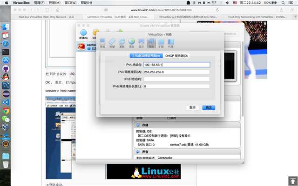Click the scroll-to-top arrow button on webpage

[x=293, y=181]
